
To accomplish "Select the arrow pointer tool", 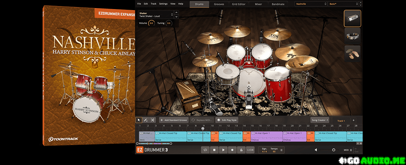I will point(139,120).
